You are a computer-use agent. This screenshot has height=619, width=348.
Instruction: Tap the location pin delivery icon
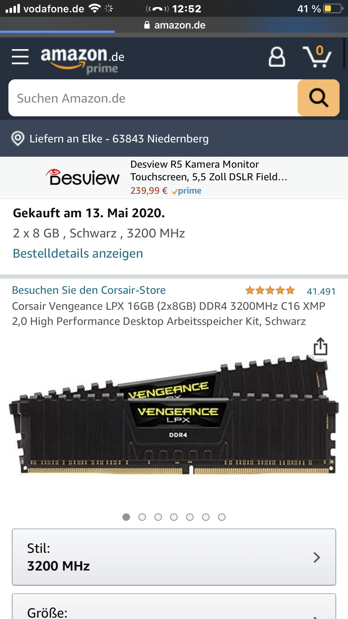pos(18,138)
